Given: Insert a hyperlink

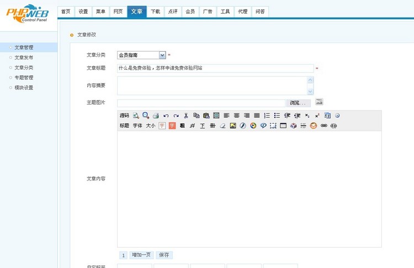Looking at the screenshot, I should (323, 125).
